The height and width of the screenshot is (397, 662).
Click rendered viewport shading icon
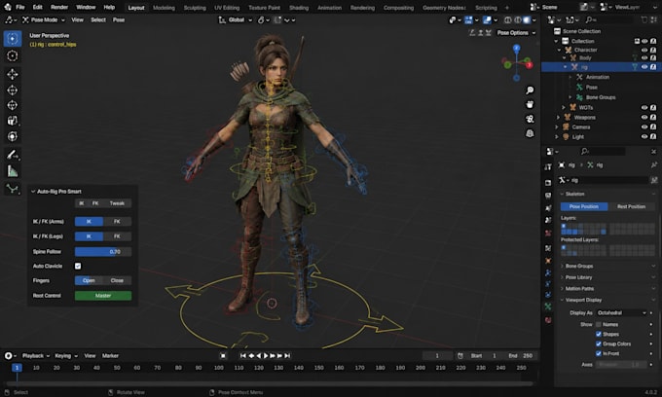click(x=527, y=19)
